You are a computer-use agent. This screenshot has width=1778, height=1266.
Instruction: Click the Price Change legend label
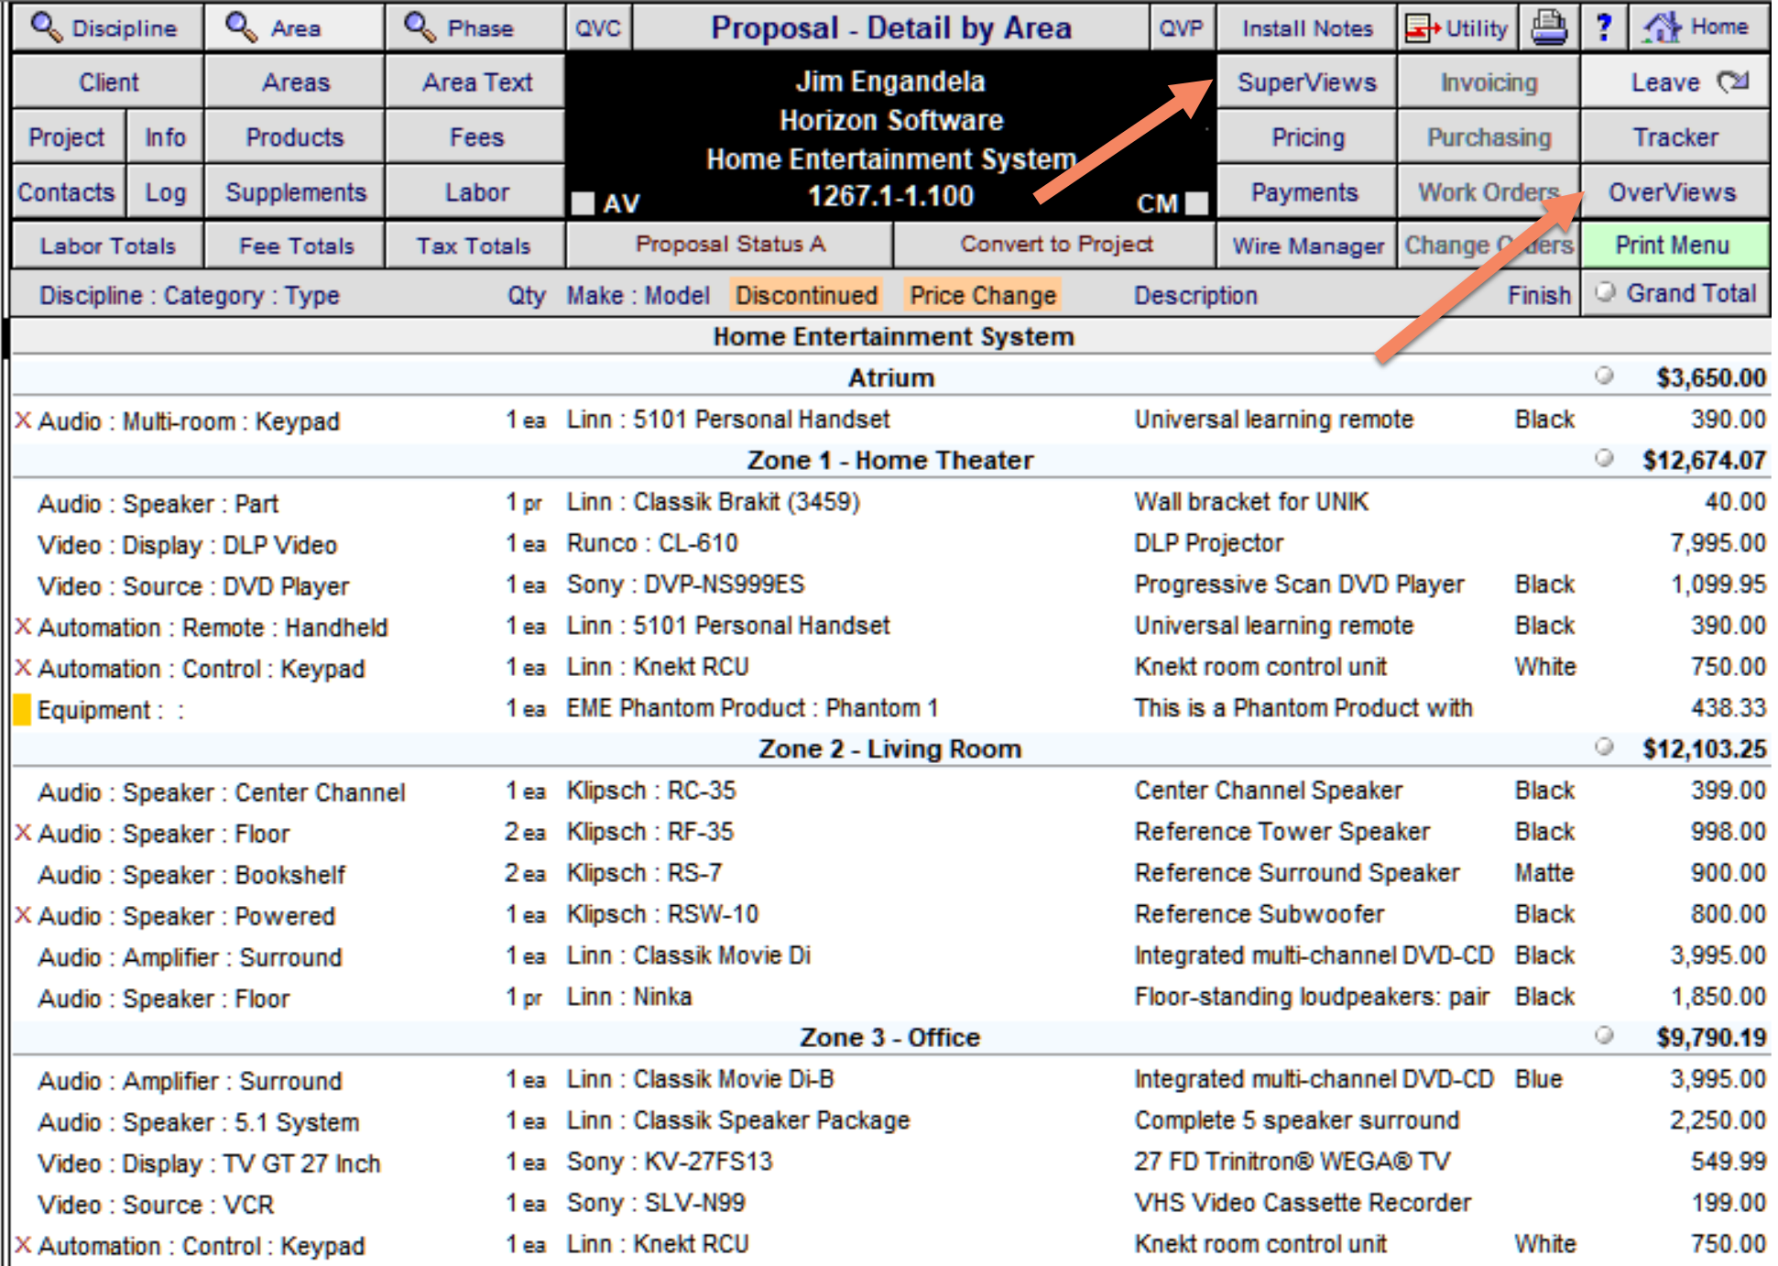click(982, 295)
